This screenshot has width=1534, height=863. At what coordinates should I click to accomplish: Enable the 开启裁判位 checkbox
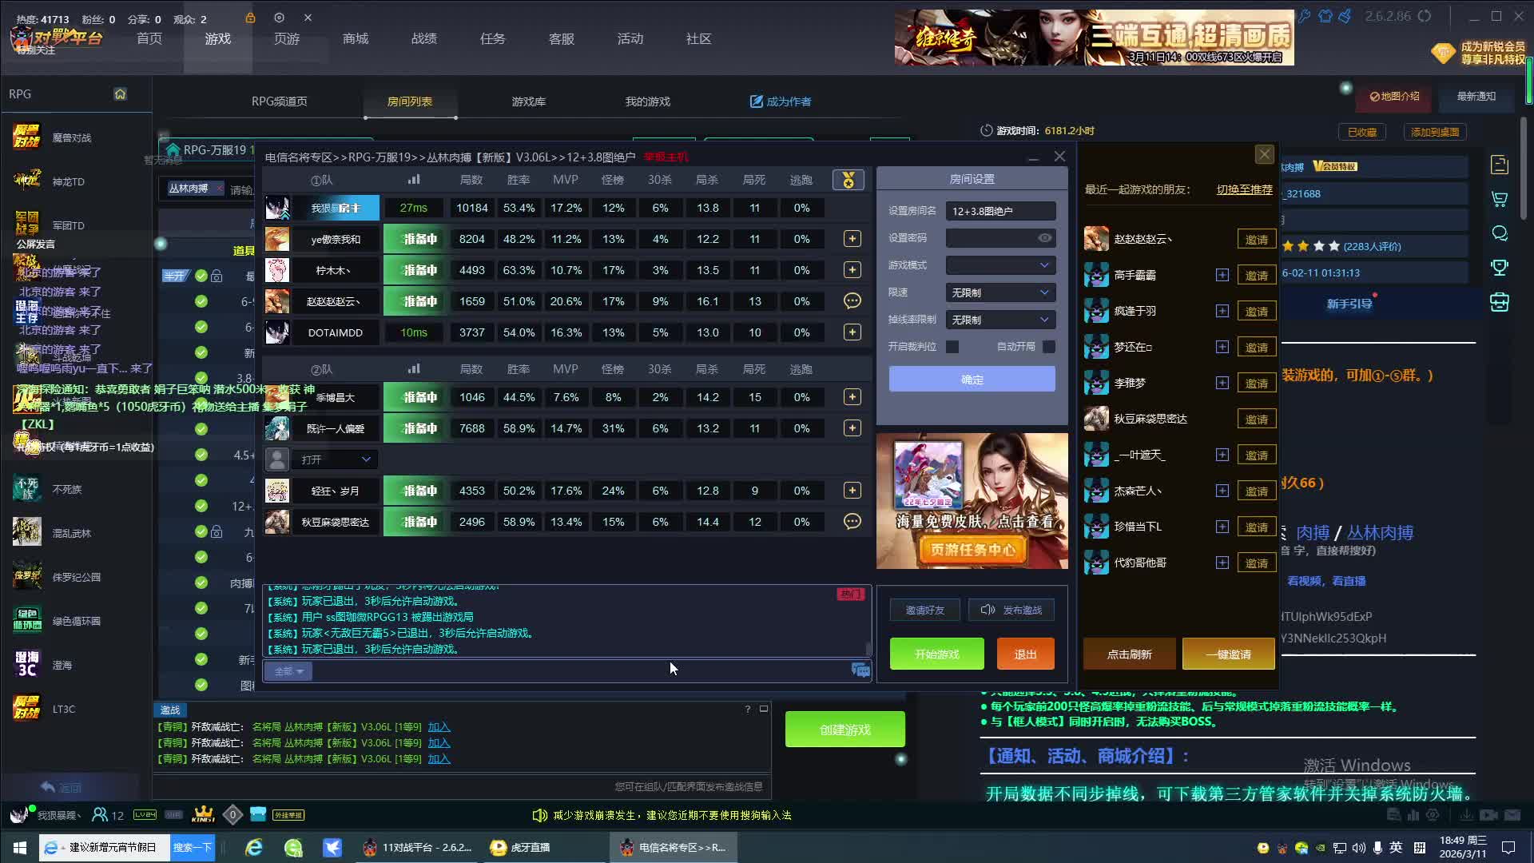pyautogui.click(x=952, y=347)
